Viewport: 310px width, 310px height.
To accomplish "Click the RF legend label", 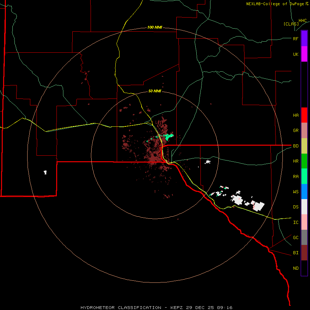I will (x=296, y=39).
